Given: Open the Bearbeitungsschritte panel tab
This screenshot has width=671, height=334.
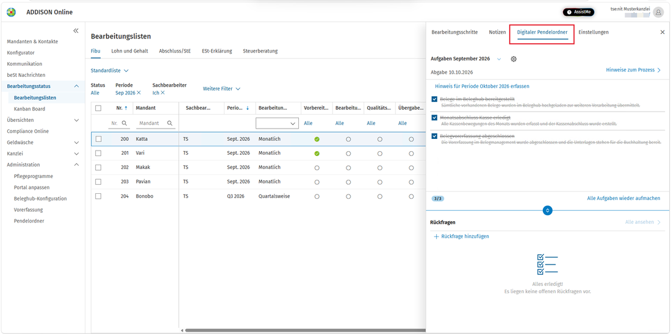Looking at the screenshot, I should (x=454, y=32).
